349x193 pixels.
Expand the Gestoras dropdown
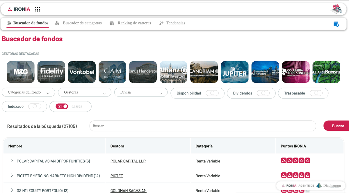point(84,92)
